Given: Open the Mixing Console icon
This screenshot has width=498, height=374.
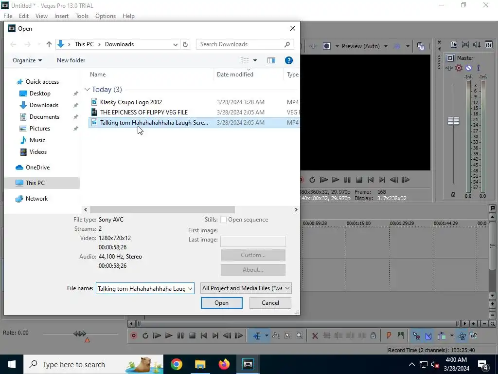Looking at the screenshot, I should (489, 44).
